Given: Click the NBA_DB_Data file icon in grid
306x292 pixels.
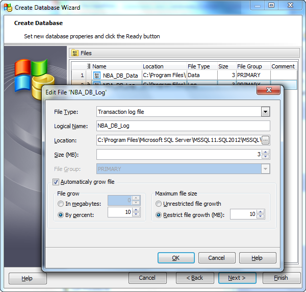Looking at the screenshot, I should (97, 75).
